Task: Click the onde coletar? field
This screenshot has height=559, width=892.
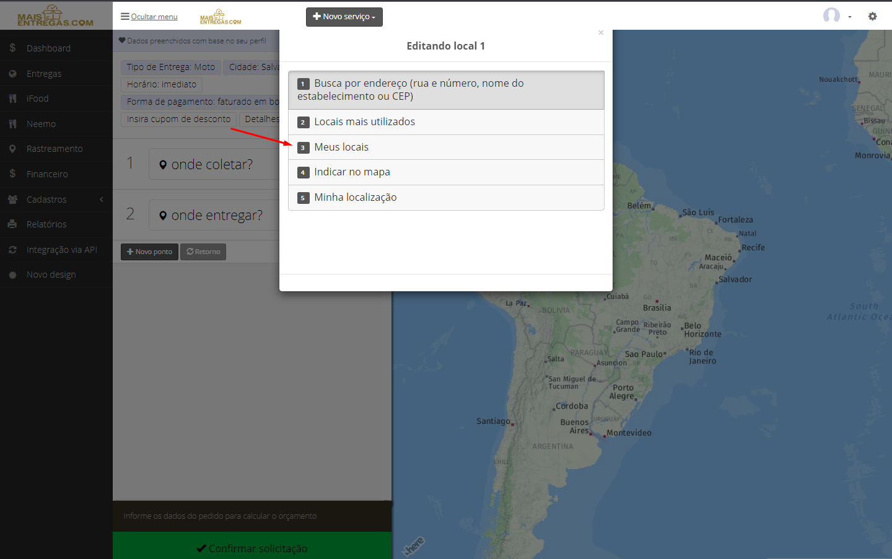Action: tap(214, 164)
